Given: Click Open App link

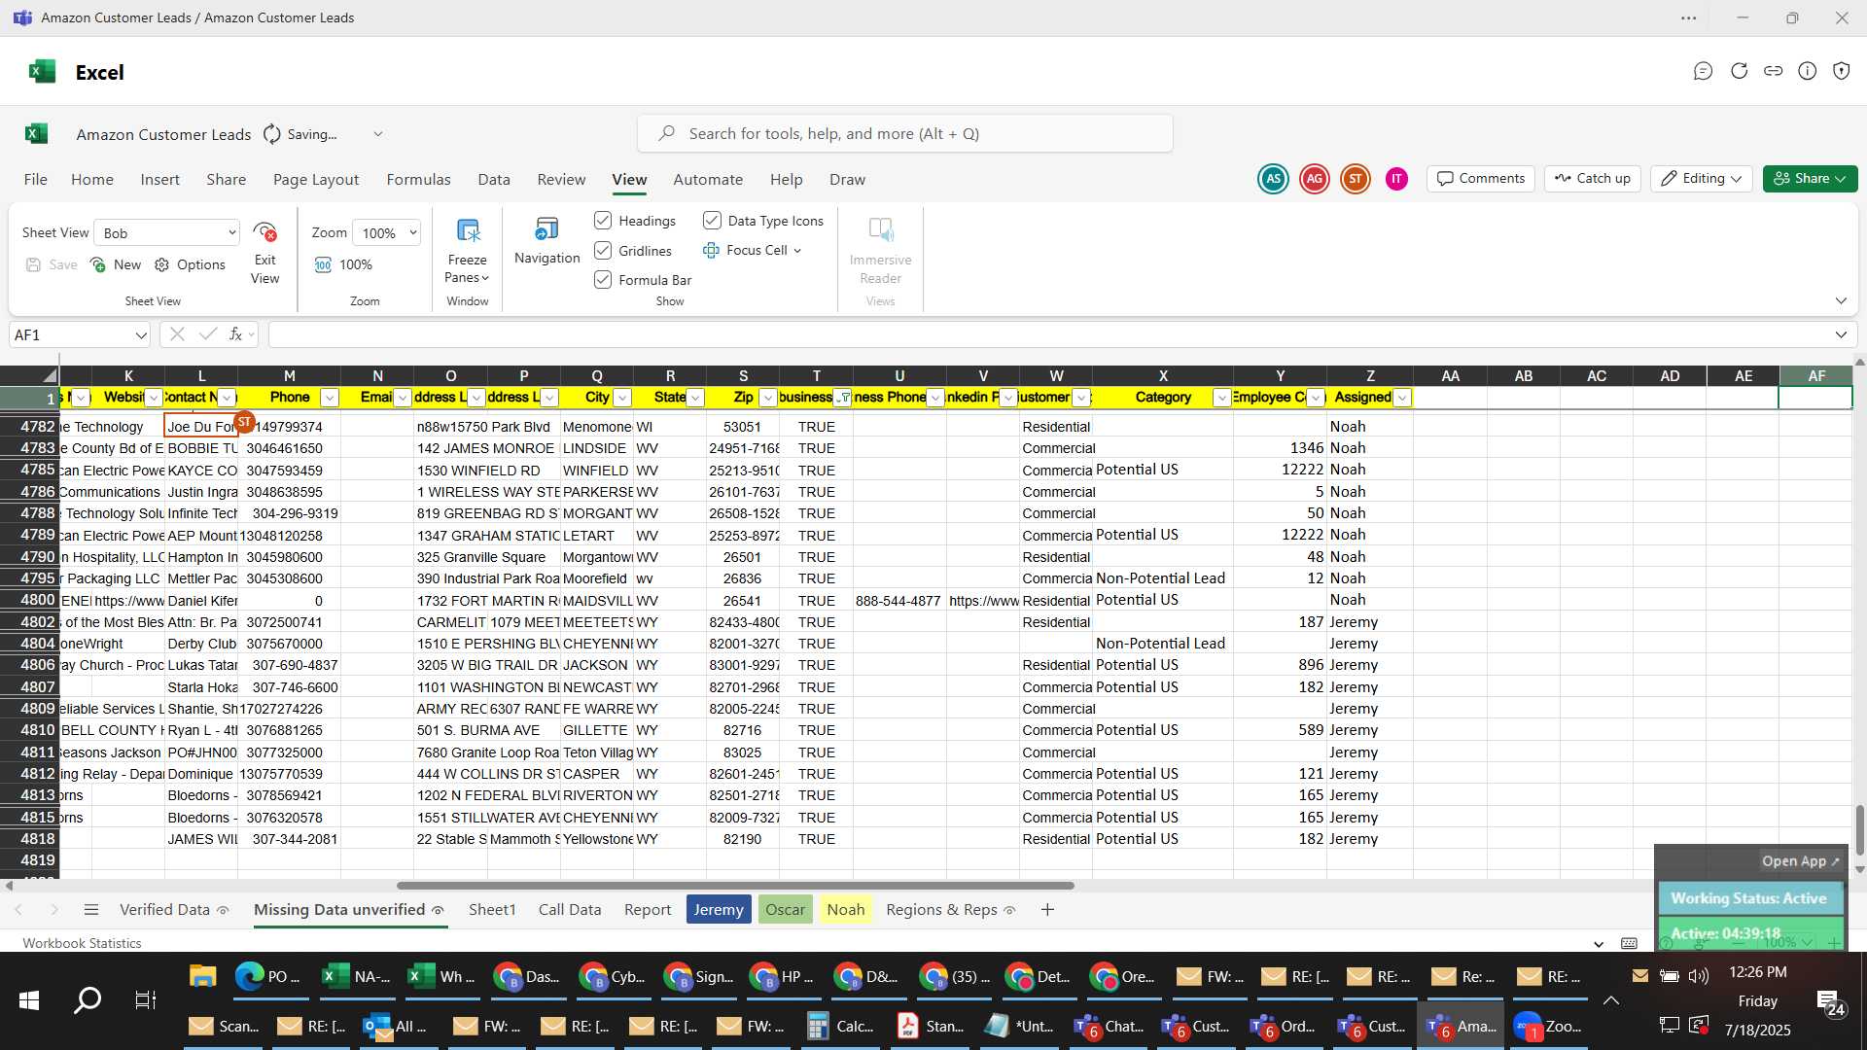Looking at the screenshot, I should pyautogui.click(x=1800, y=861).
